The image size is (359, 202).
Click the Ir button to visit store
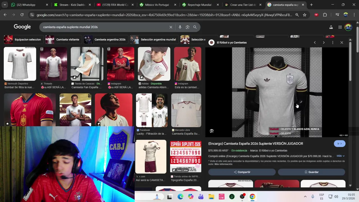340,144
